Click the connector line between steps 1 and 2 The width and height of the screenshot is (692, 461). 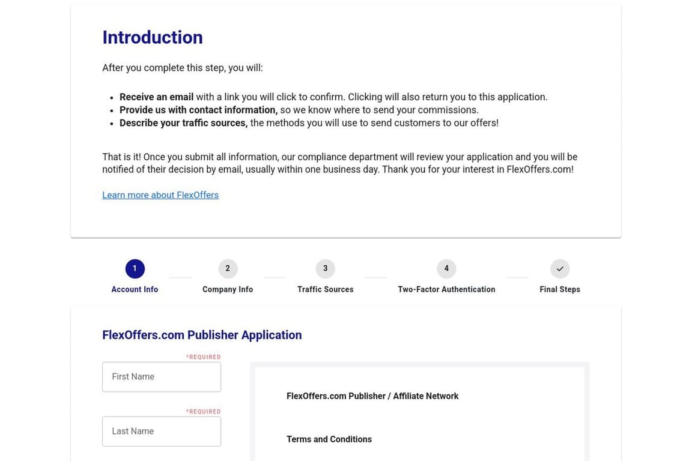click(180, 276)
